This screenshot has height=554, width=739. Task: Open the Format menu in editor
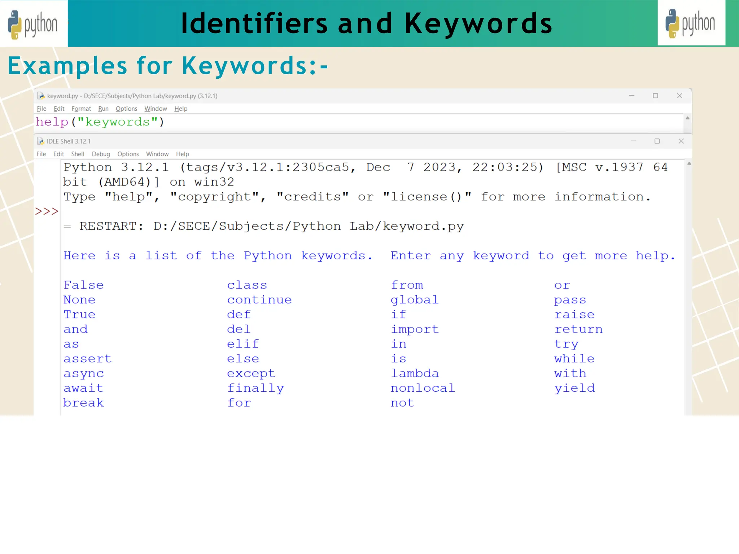(81, 109)
